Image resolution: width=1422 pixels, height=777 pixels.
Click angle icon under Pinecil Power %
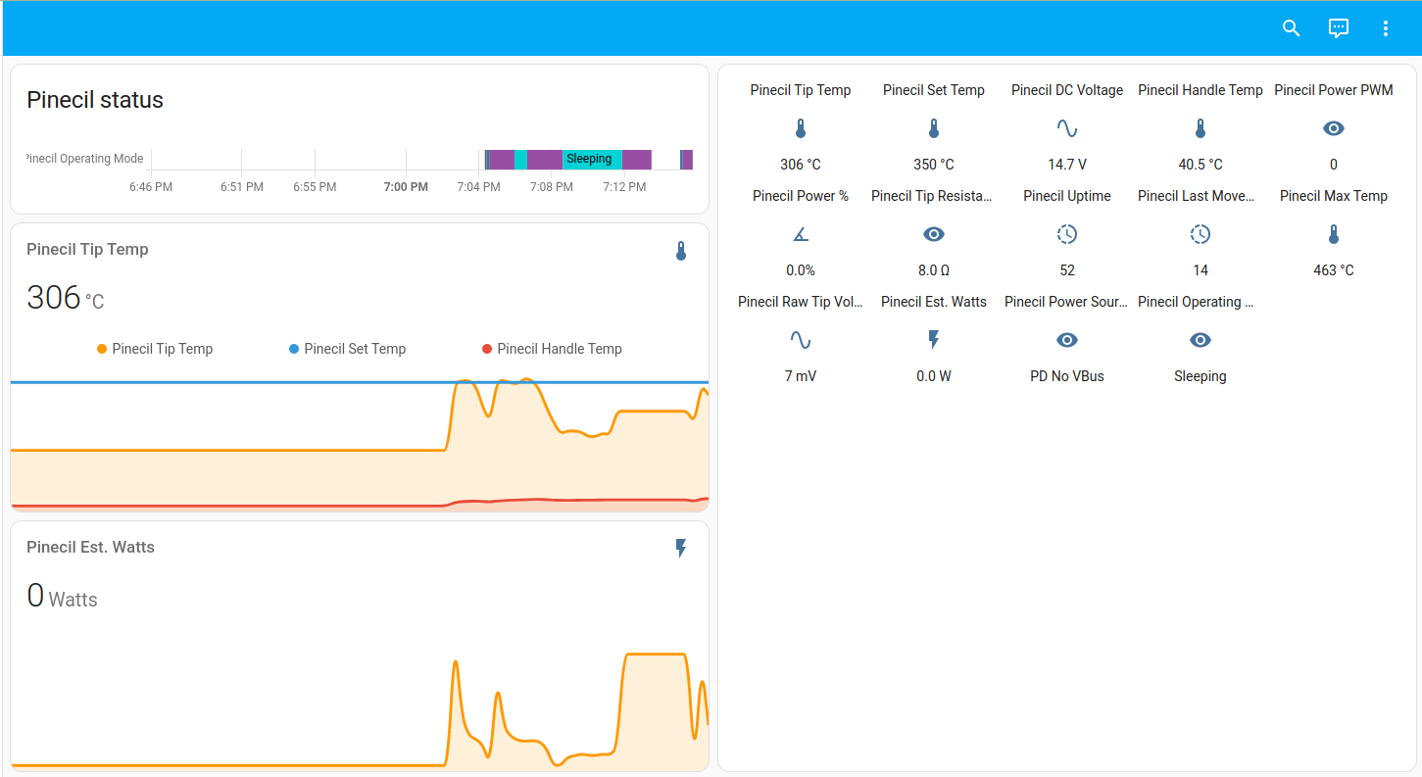800,234
